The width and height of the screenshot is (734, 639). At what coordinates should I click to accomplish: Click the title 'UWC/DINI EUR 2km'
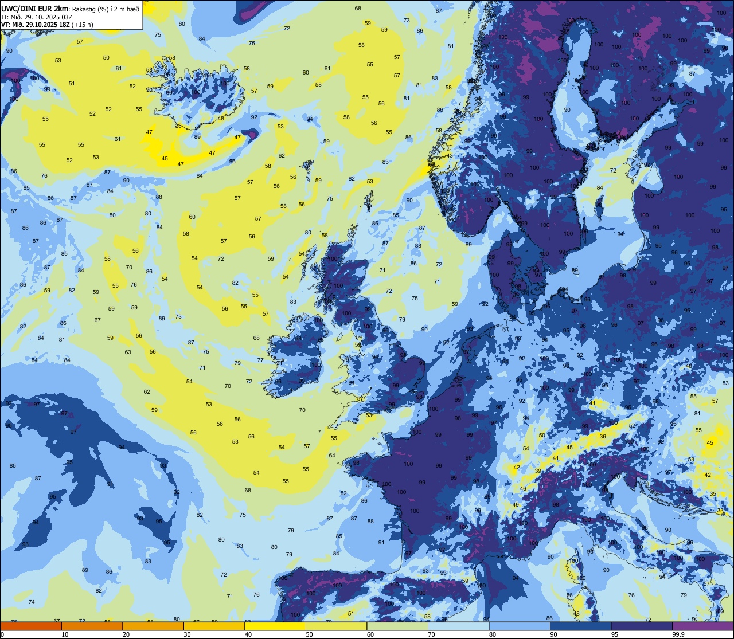click(35, 8)
